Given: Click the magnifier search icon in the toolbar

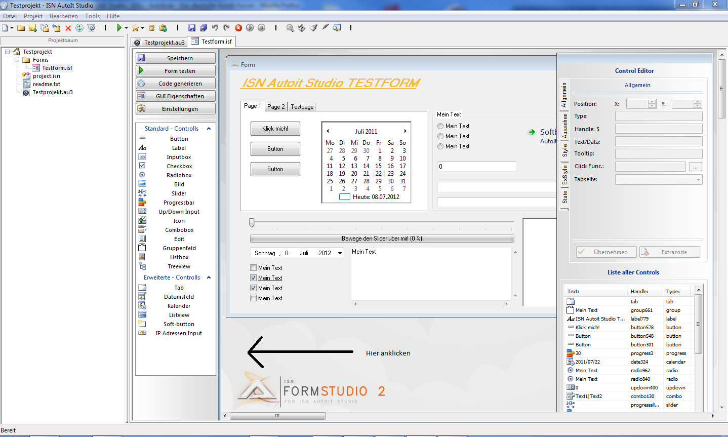Looking at the screenshot, I should coord(290,28).
